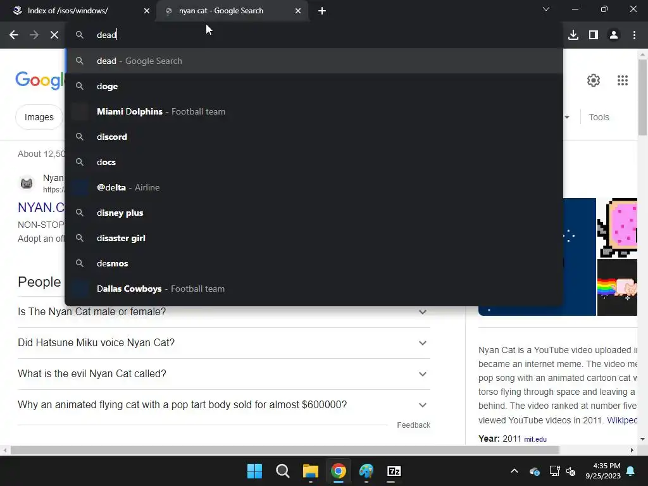
Task: Open the Nyan Cat pop-tart thumbnail
Action: (x=617, y=228)
